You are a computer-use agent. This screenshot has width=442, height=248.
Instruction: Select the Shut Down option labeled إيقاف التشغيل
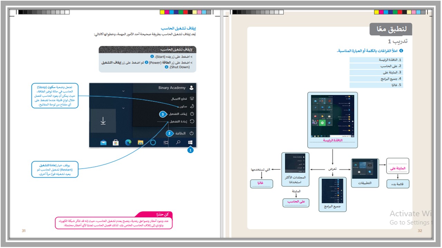pyautogui.click(x=179, y=114)
